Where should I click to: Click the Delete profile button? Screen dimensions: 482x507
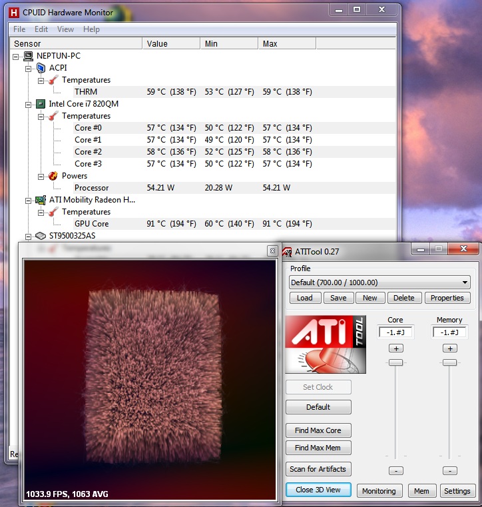coord(404,298)
